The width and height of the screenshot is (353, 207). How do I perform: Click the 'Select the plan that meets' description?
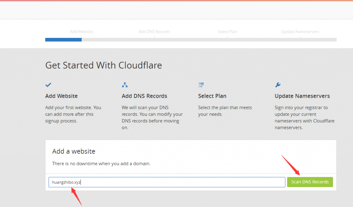click(x=225, y=111)
